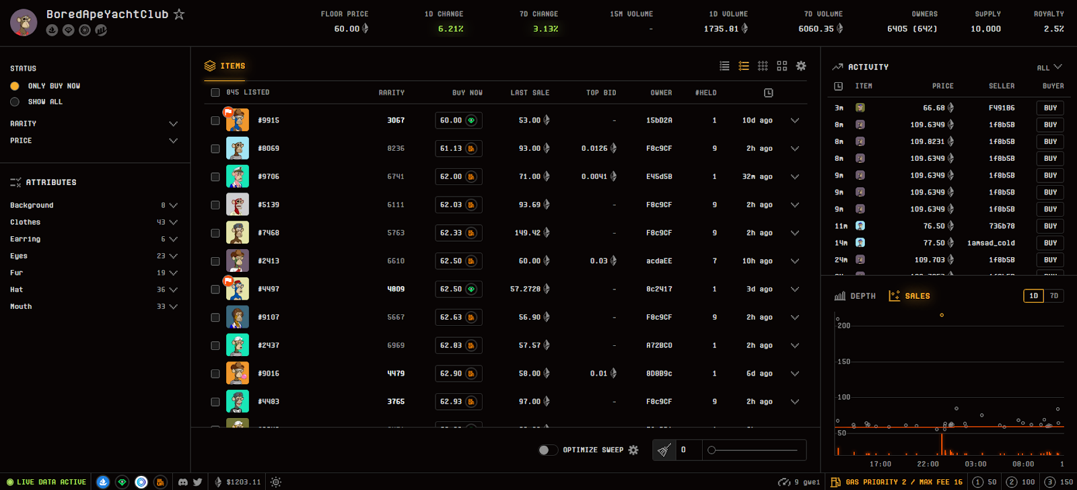Tick the checkbox for item #8069
Image resolution: width=1077 pixels, height=490 pixels.
[215, 149]
